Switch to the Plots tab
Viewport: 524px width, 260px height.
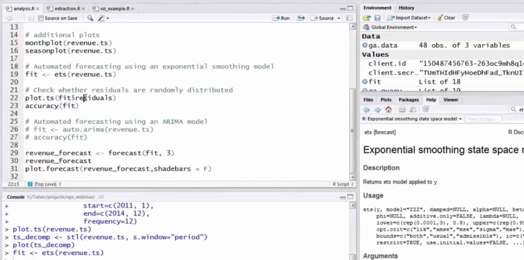coord(386,100)
